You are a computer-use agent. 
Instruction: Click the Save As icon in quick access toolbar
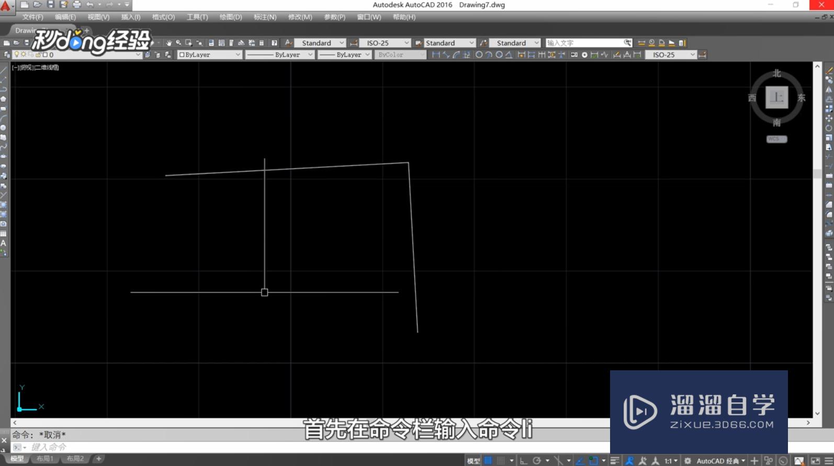pyautogui.click(x=64, y=5)
